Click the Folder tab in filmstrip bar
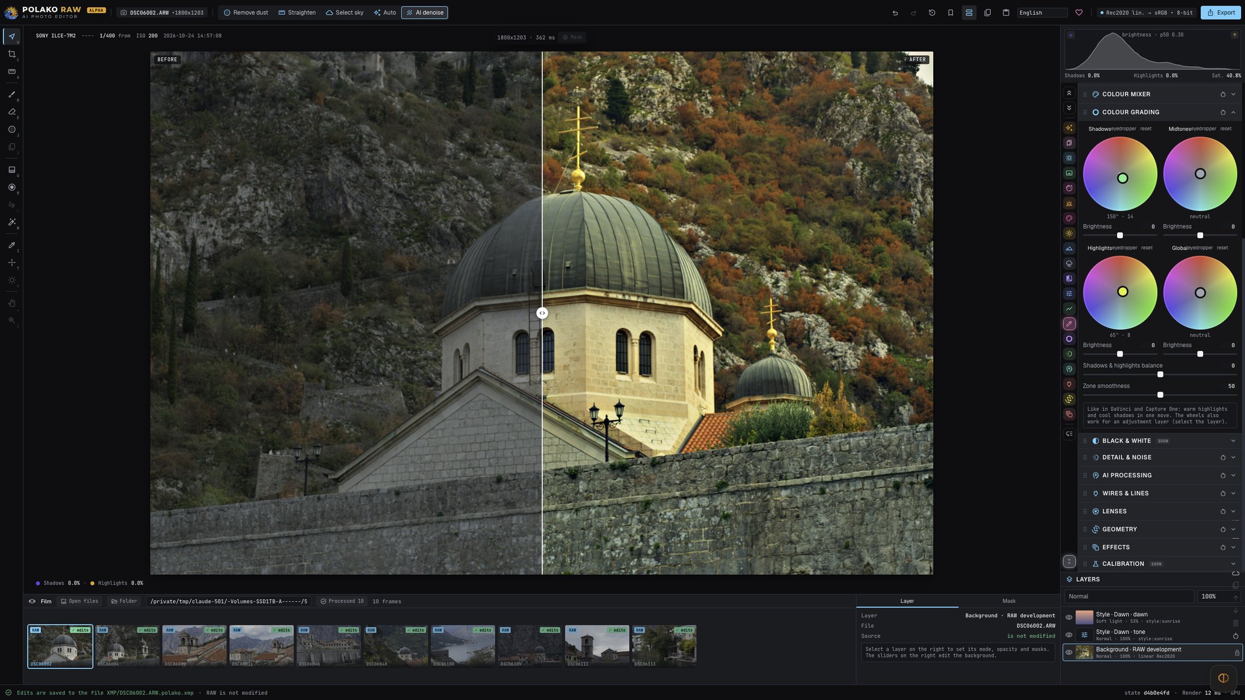Viewport: 1245px width, 700px height. click(124, 602)
